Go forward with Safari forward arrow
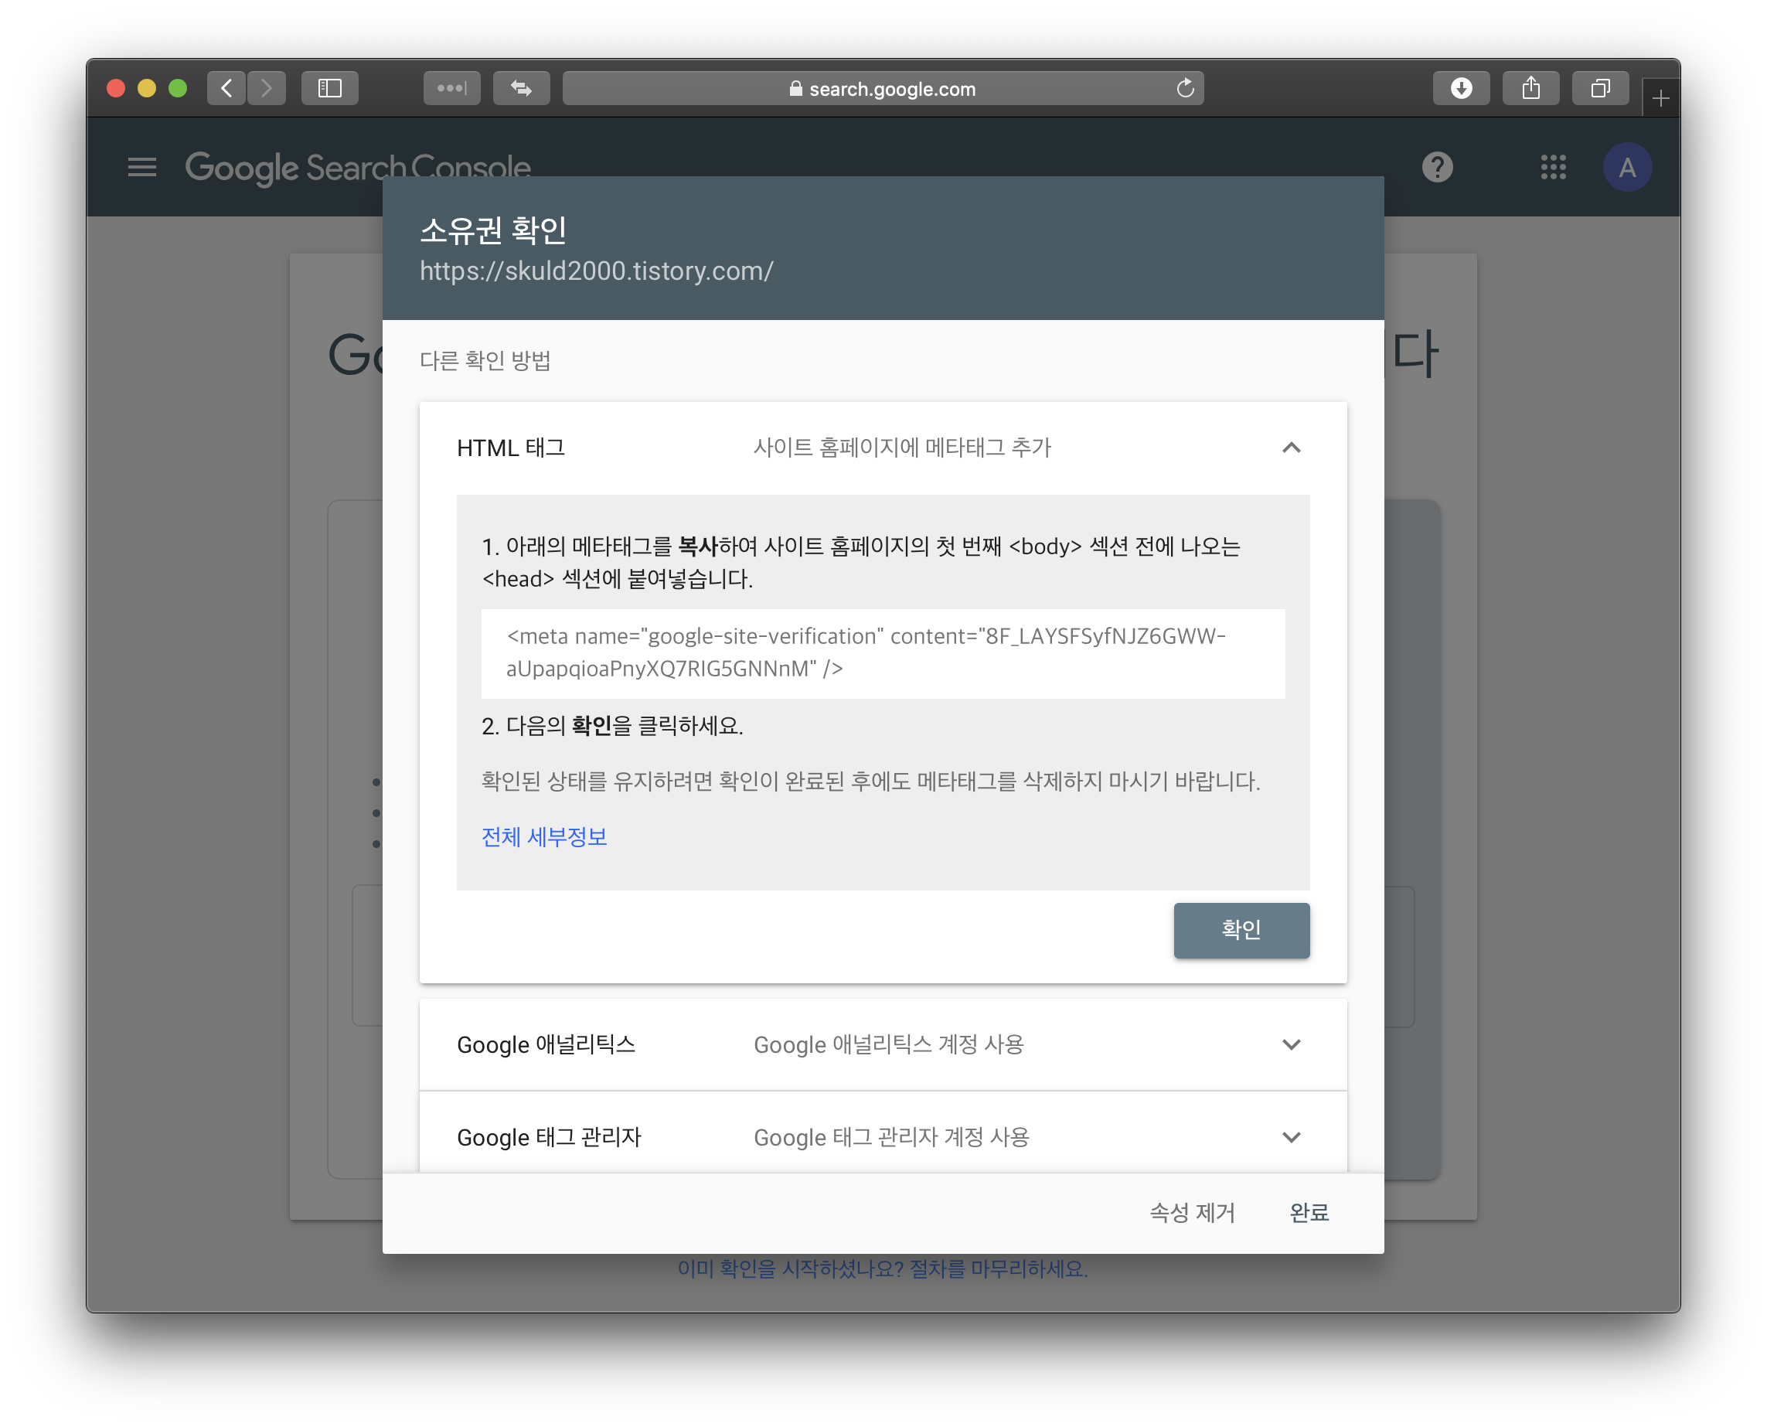Screen dimensions: 1767x1427 266,88
